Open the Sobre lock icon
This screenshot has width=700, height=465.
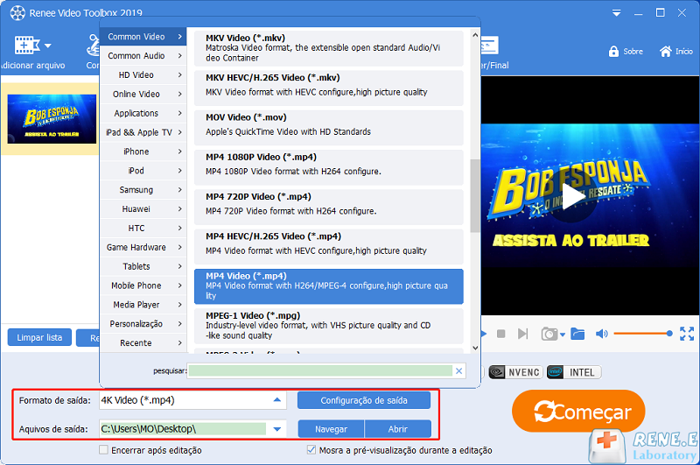(613, 52)
